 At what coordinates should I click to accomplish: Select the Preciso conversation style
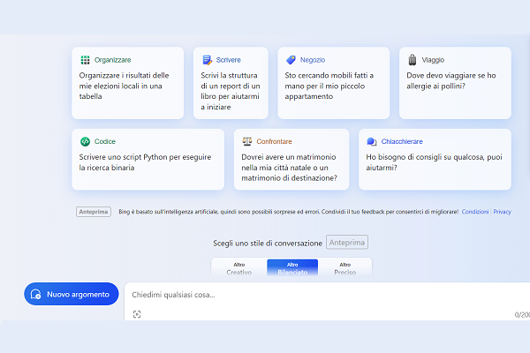(345, 267)
